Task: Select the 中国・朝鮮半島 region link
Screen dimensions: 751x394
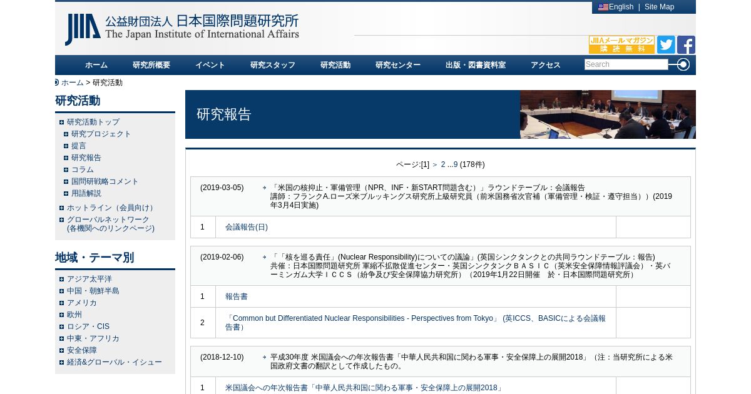Action: 93,291
